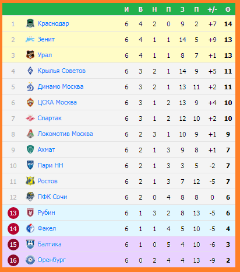Viewport: 240px width, 272px height.
Task: Click the +/- goal difference column header
Action: pos(212,9)
